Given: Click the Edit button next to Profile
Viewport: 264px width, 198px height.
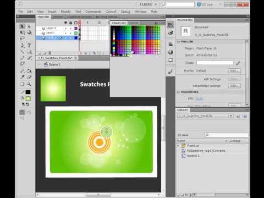Looking at the screenshot, I should pyautogui.click(x=234, y=71).
